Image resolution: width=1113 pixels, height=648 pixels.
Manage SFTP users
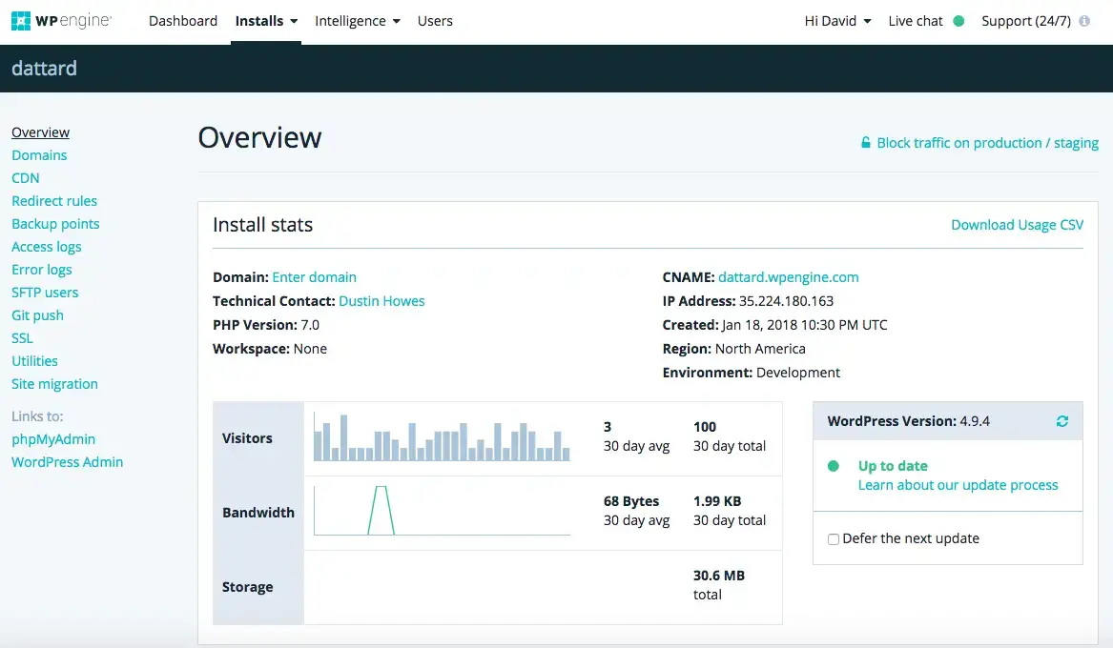[45, 293]
